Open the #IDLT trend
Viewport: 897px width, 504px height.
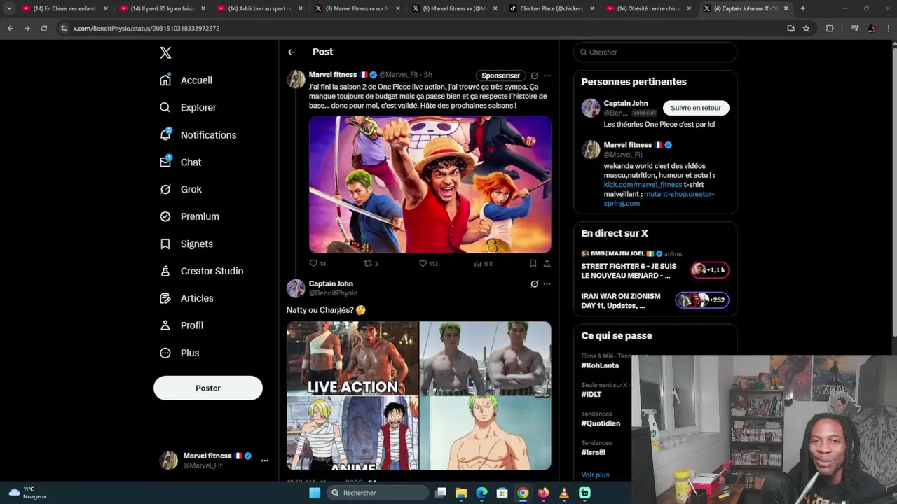591,394
